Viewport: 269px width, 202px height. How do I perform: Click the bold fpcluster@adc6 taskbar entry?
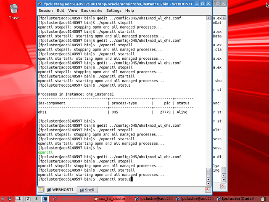click(x=236, y=199)
